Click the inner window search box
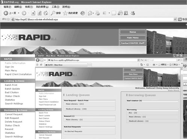Viewport: 187px width, 139px height. tap(162, 60)
